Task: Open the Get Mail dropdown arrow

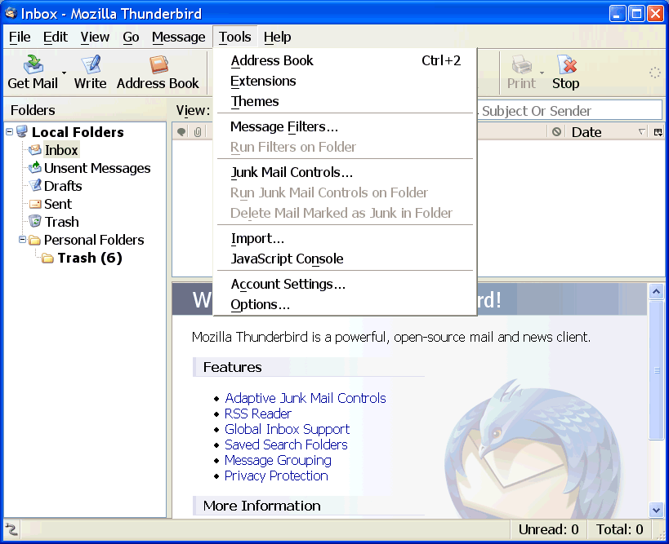Action: pos(64,73)
